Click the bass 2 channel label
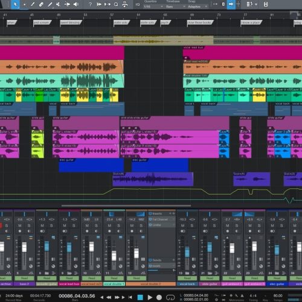 pyautogui.click(x=24, y=284)
